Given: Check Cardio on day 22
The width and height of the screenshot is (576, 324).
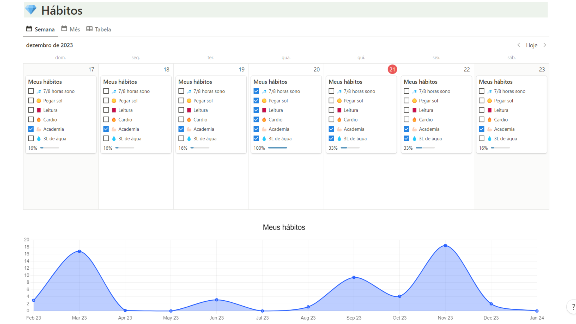Looking at the screenshot, I should [x=406, y=119].
